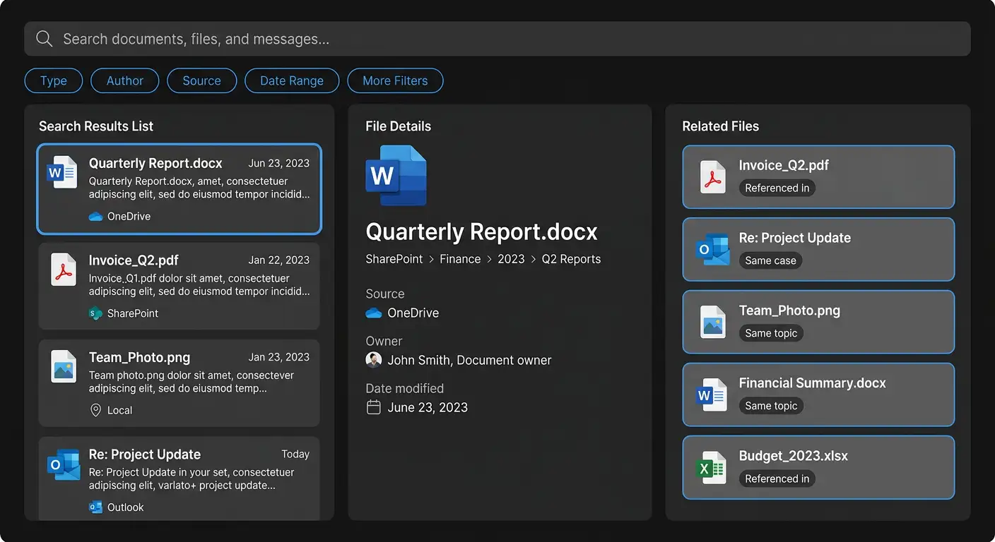Click John Smith avatar photo
The image size is (995, 542).
click(x=374, y=360)
